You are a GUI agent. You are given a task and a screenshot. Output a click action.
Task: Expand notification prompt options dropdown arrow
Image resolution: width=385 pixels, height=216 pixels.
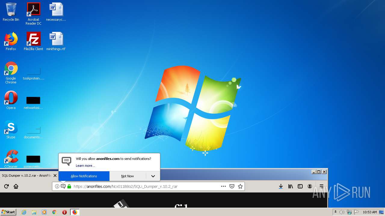(153, 176)
